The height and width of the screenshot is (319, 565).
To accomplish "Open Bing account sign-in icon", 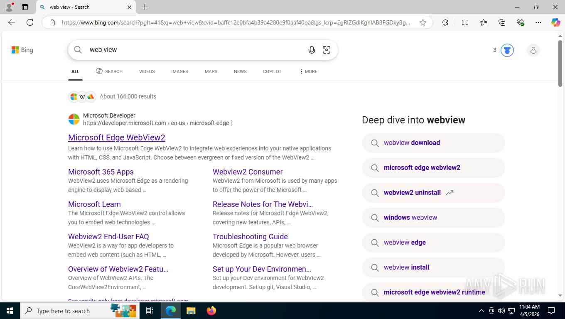I will pos(533,50).
